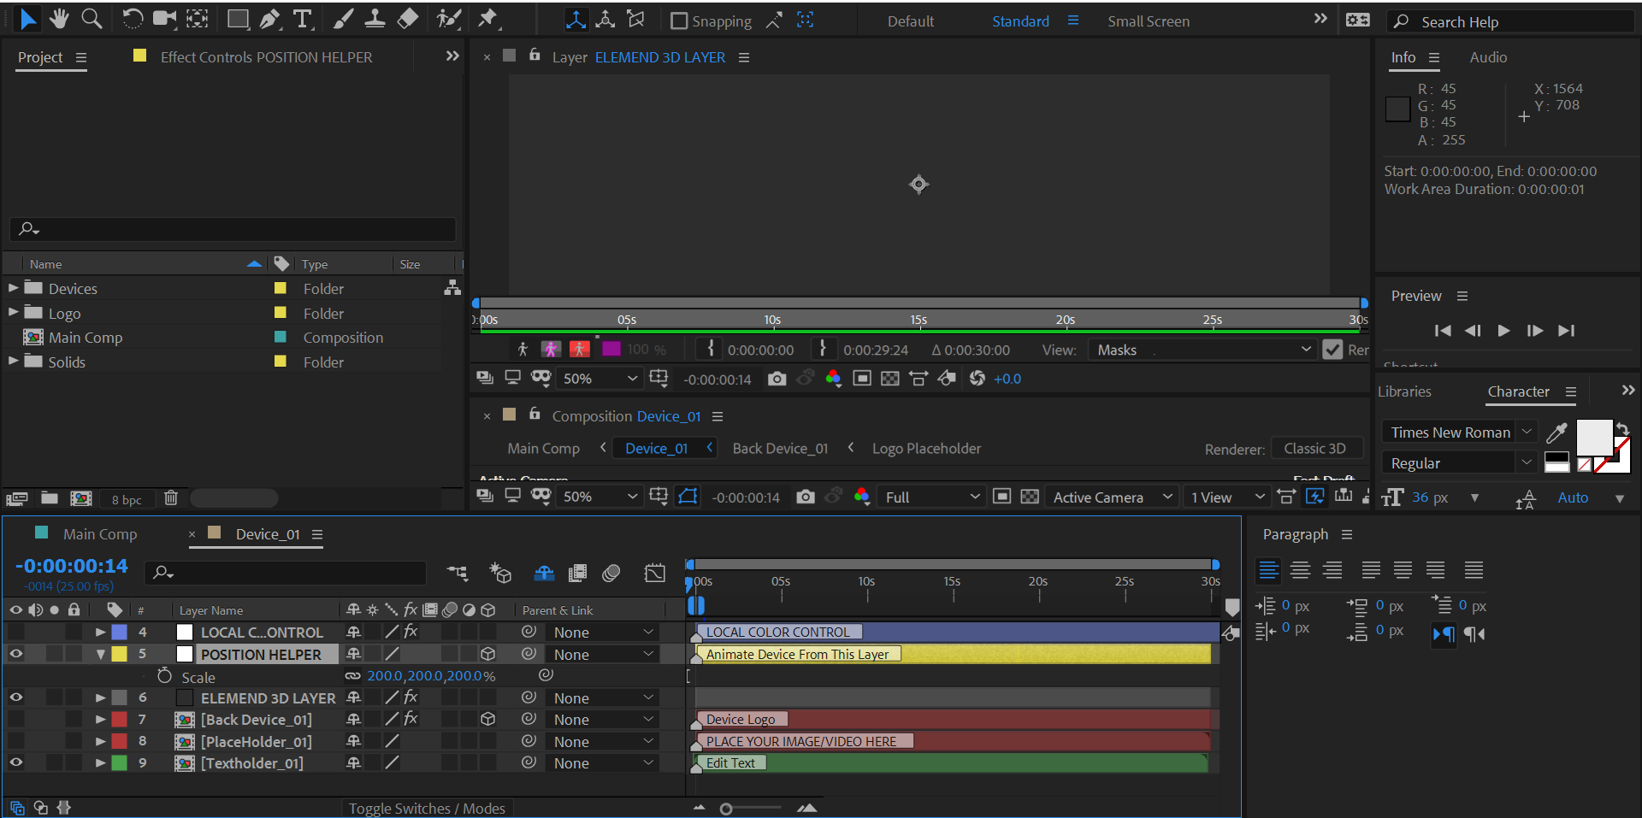Select the Horizontal Type tool
1642x818 pixels.
(x=302, y=19)
